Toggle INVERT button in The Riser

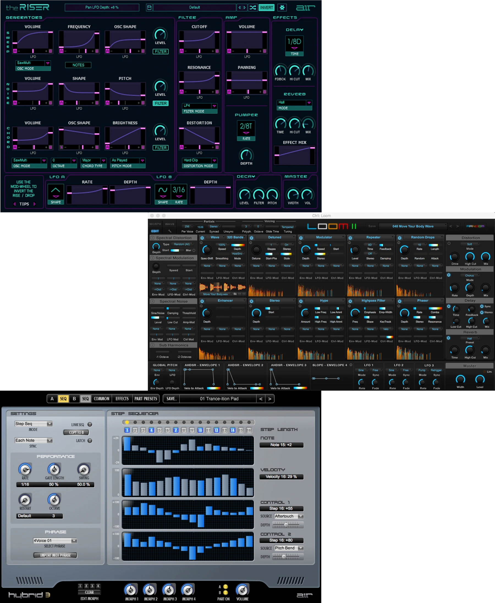(x=266, y=8)
